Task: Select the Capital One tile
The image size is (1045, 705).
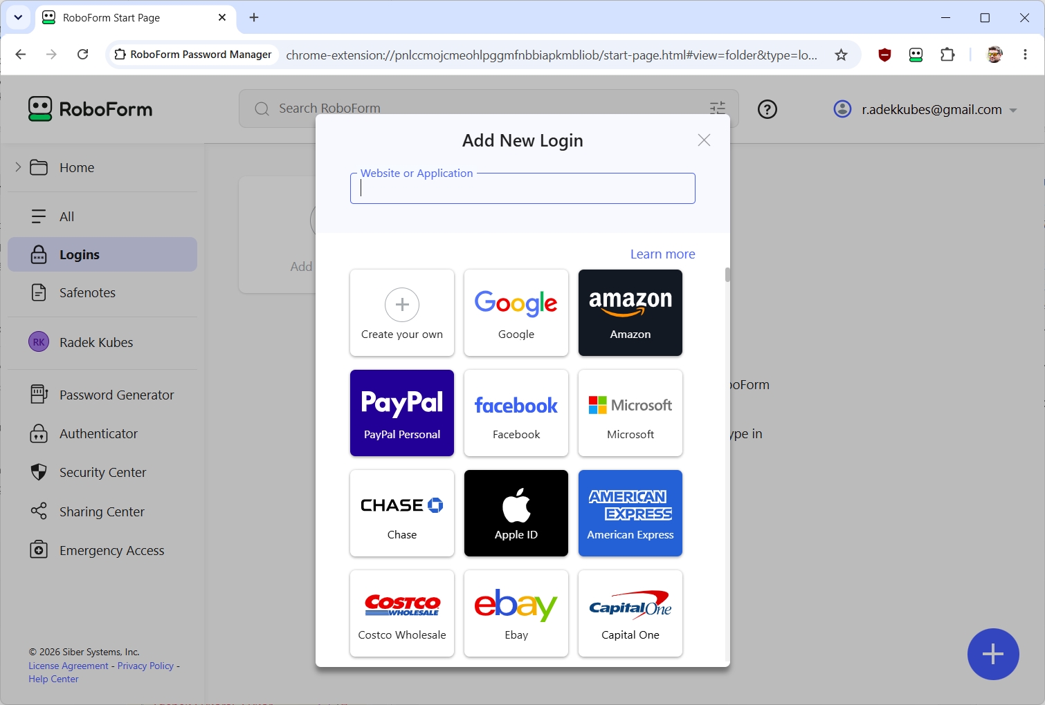Action: 630,613
